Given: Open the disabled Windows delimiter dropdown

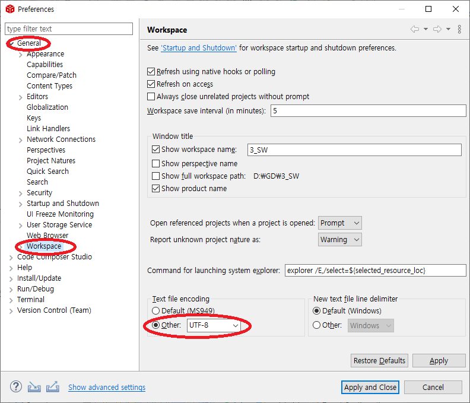Looking at the screenshot, I should pos(371,325).
